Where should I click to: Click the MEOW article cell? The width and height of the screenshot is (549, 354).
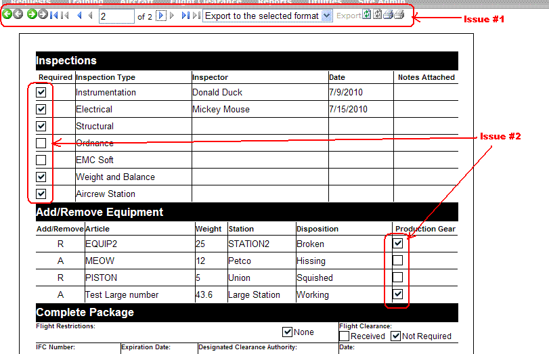tap(100, 261)
